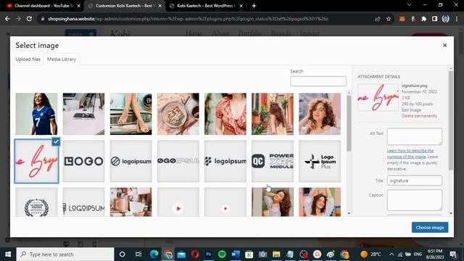Click the browser back arrow

tap(7, 19)
